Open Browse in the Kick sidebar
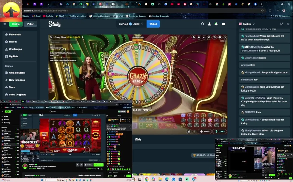This screenshot has height=182, width=293. (x=5, y=120)
